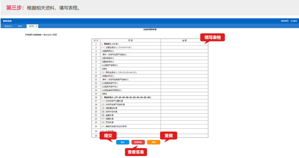Click amount field for 3.出租无形资产收入
Image resolution: width=299 pixels, height=158 pixels.
185,87
